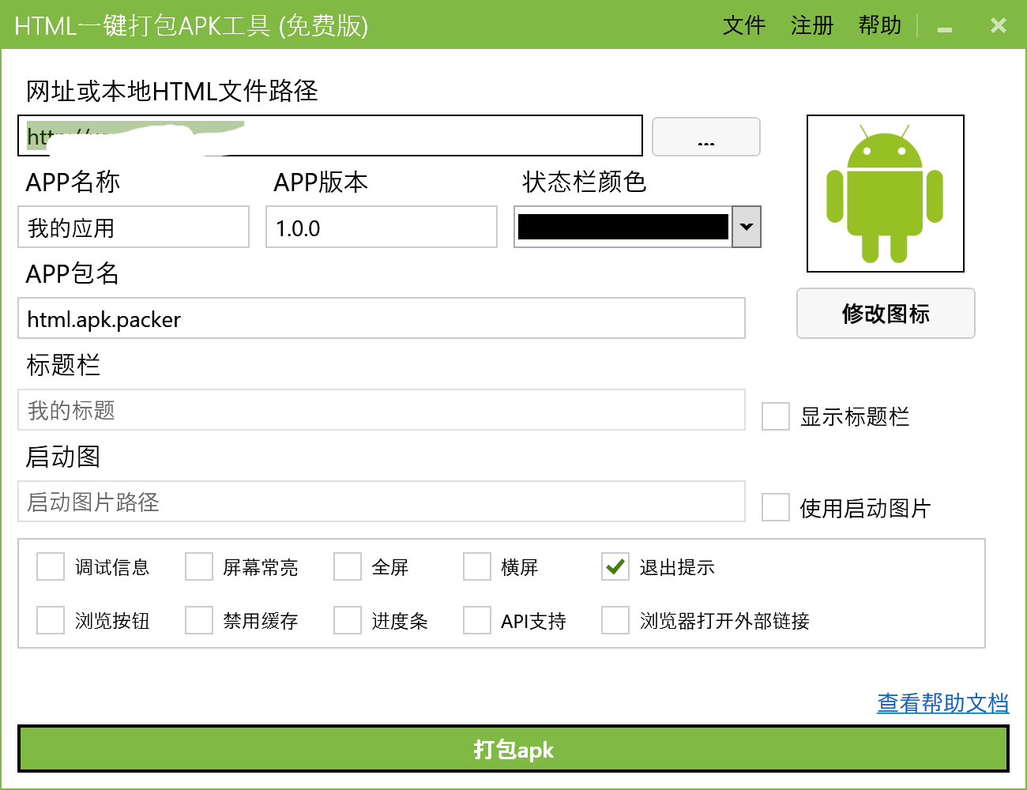Open the 文件 menu
This screenshot has width=1027, height=790.
pyautogui.click(x=743, y=26)
